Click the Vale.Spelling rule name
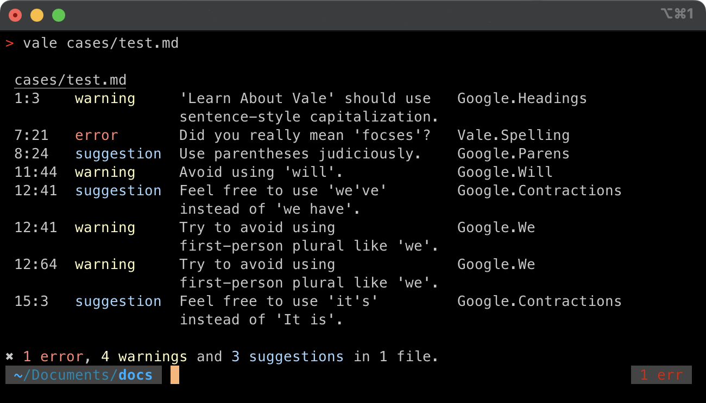 click(x=513, y=136)
